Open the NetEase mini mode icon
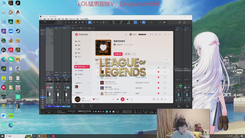The width and height of the screenshot is (245, 138). 160,34
